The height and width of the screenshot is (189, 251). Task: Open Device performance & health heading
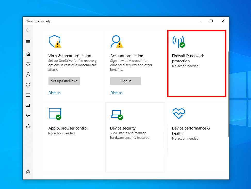[191, 131]
